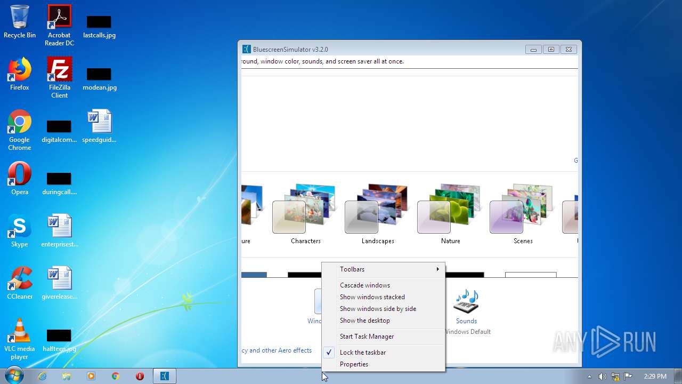Open the Sounds settings icon
682x384 pixels.
466,302
